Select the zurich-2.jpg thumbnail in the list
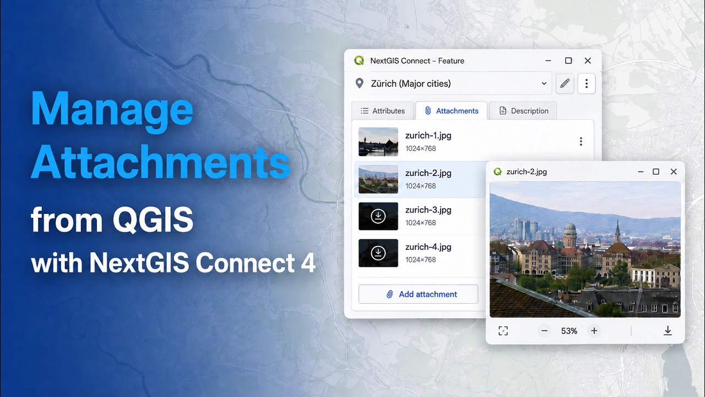Viewport: 705px width, 397px height. (x=378, y=179)
